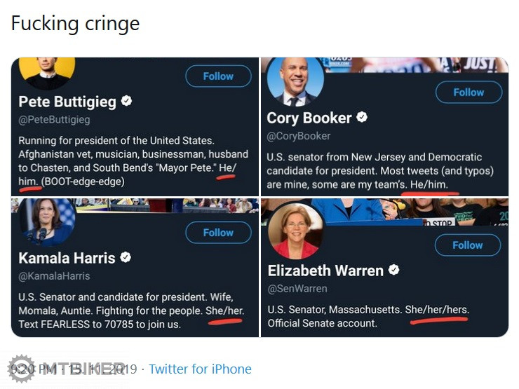519x389 pixels.
Task: Click the Elizabeth Warren display name
Action: click(x=325, y=270)
